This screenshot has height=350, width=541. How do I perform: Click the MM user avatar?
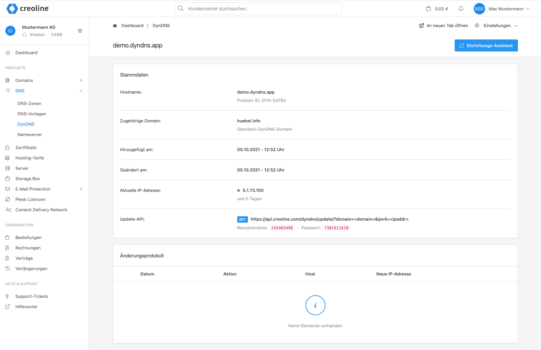[479, 9]
